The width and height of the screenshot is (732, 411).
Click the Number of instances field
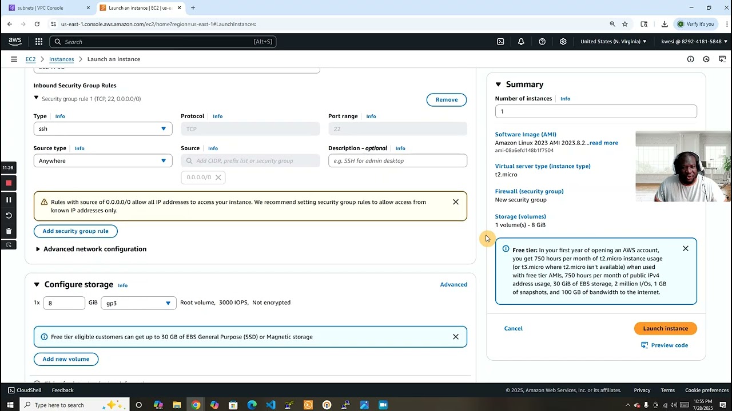596,111
